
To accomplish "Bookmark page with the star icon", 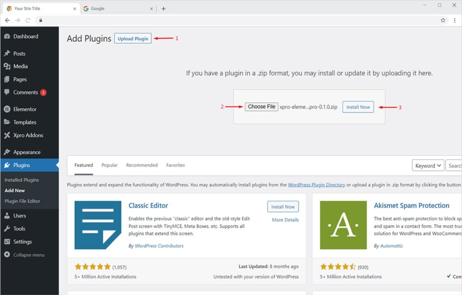I will (x=443, y=20).
